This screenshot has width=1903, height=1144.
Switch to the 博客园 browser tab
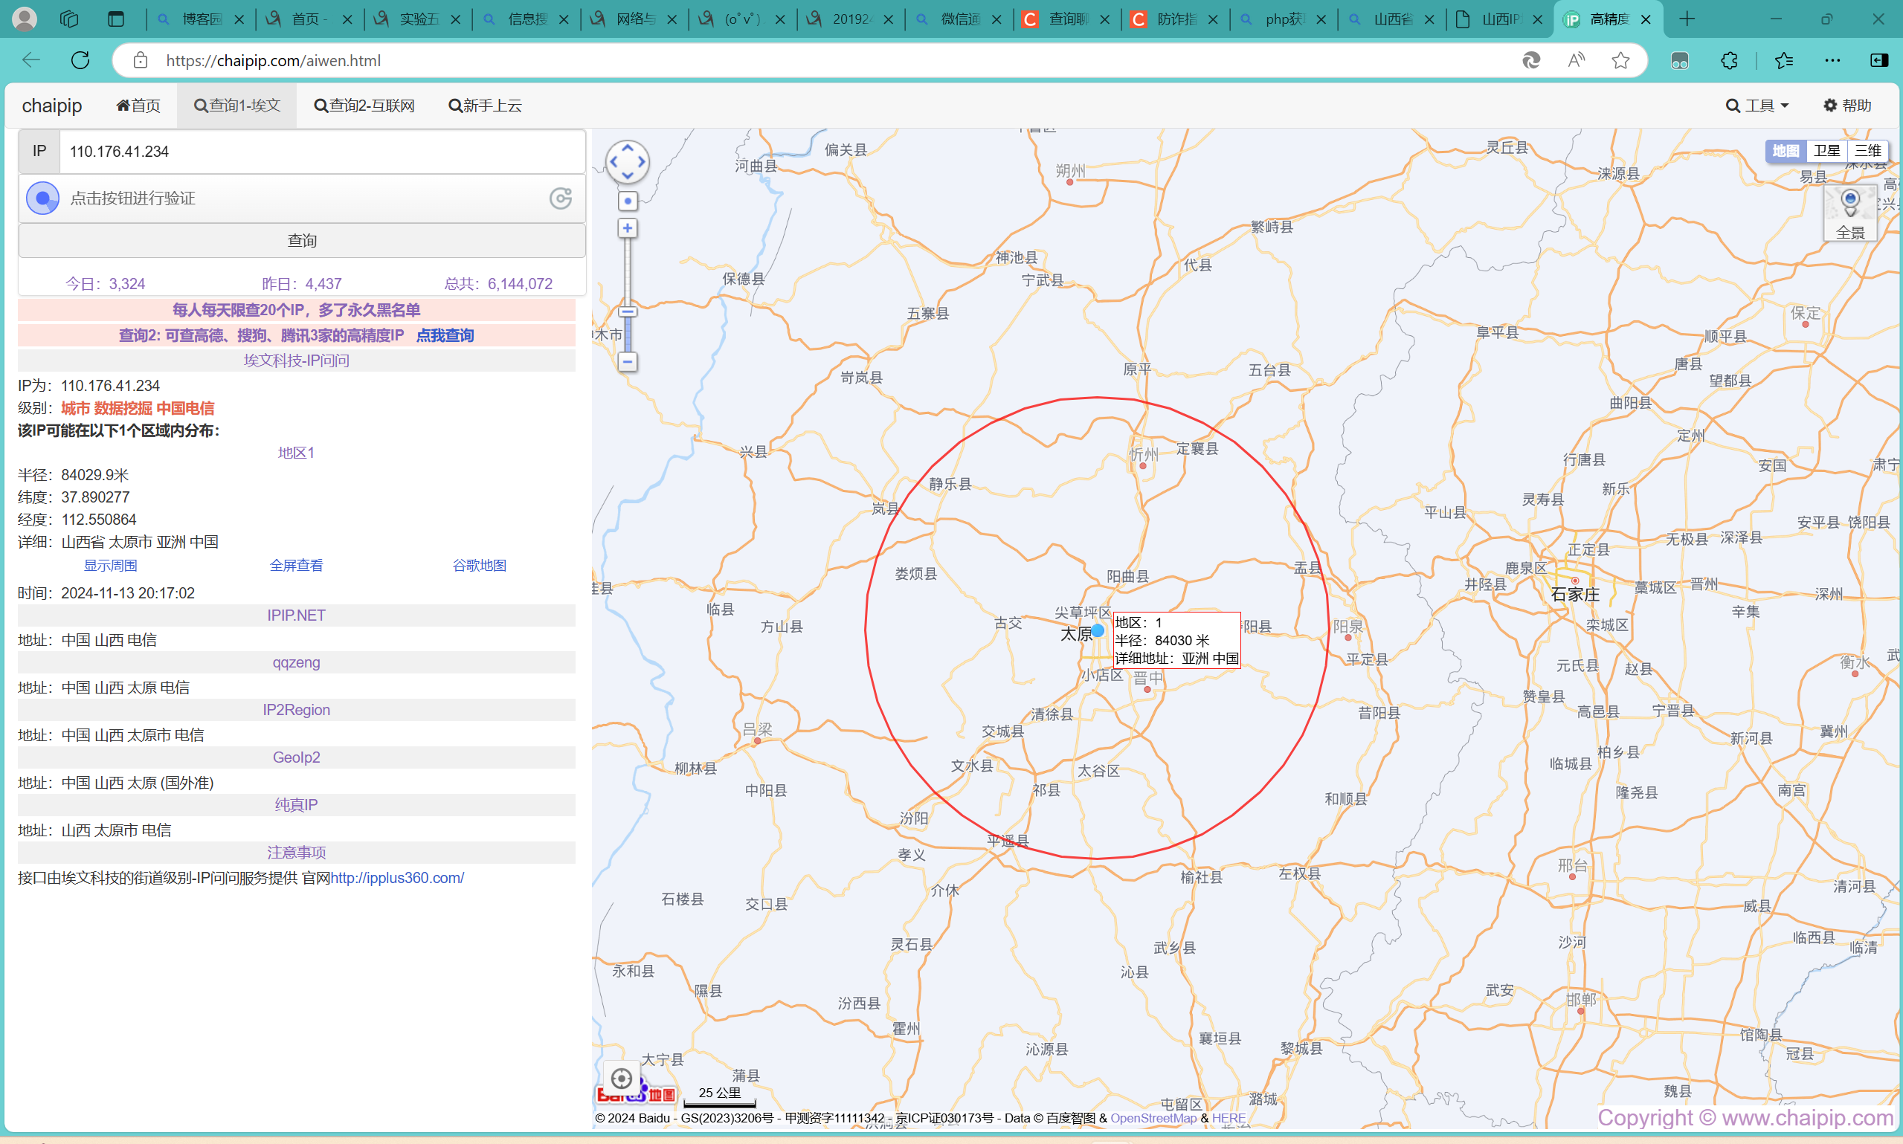tap(202, 19)
